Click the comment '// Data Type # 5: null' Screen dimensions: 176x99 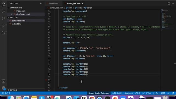tap(74, 16)
